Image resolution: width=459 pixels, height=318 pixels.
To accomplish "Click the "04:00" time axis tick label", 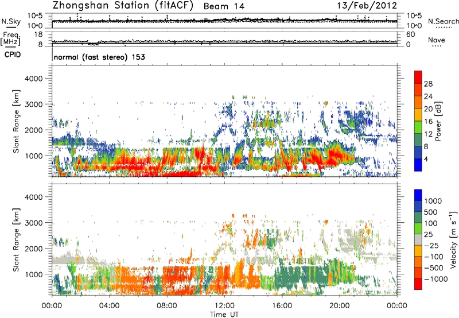I will 109,306.
